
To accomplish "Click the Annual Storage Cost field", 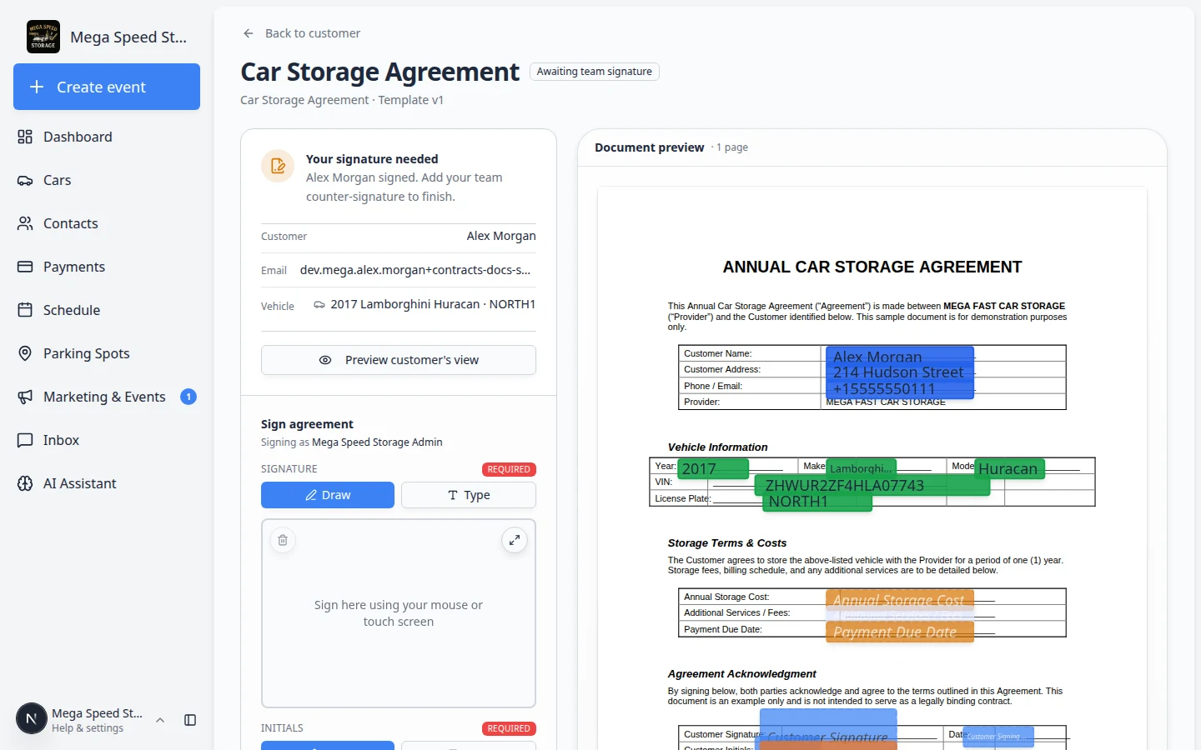I will tap(899, 599).
